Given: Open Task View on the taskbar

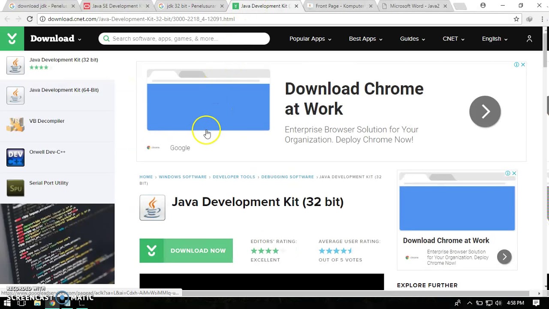Looking at the screenshot, I should point(22,303).
